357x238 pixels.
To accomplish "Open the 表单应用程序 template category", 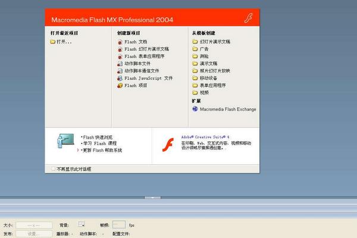I will coord(212,86).
